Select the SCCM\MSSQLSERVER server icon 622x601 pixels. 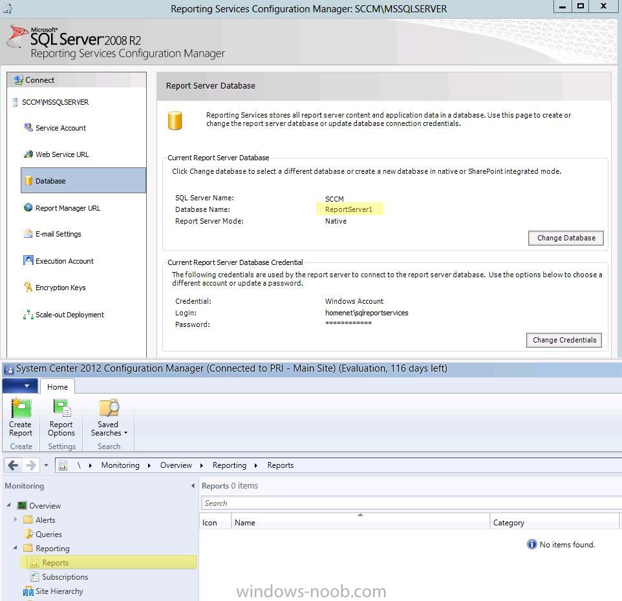(15, 102)
